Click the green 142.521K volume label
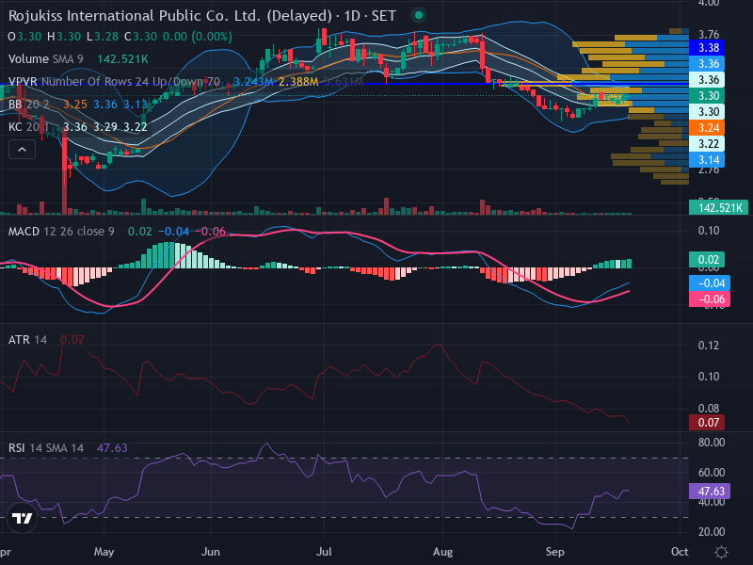This screenshot has width=753, height=565. (718, 207)
